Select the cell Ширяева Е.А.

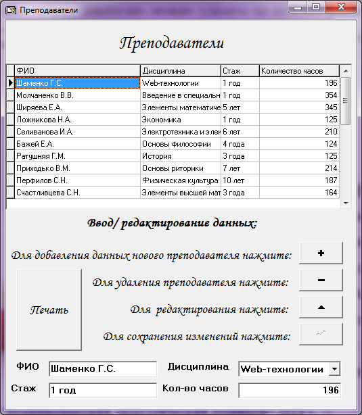point(77,107)
